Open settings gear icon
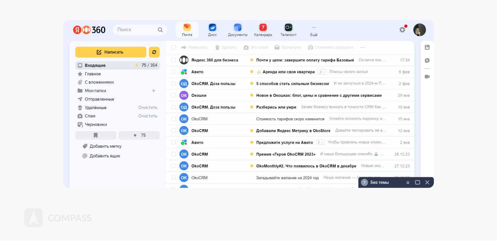Viewport: 497px width, 241px height. 402,30
